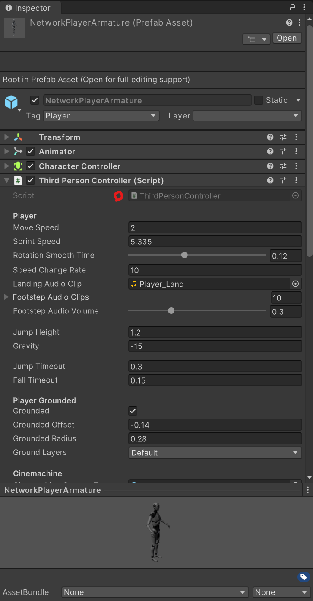Image resolution: width=313 pixels, height=601 pixels.
Task: Open the Ground Layers dropdown
Action: [215, 453]
